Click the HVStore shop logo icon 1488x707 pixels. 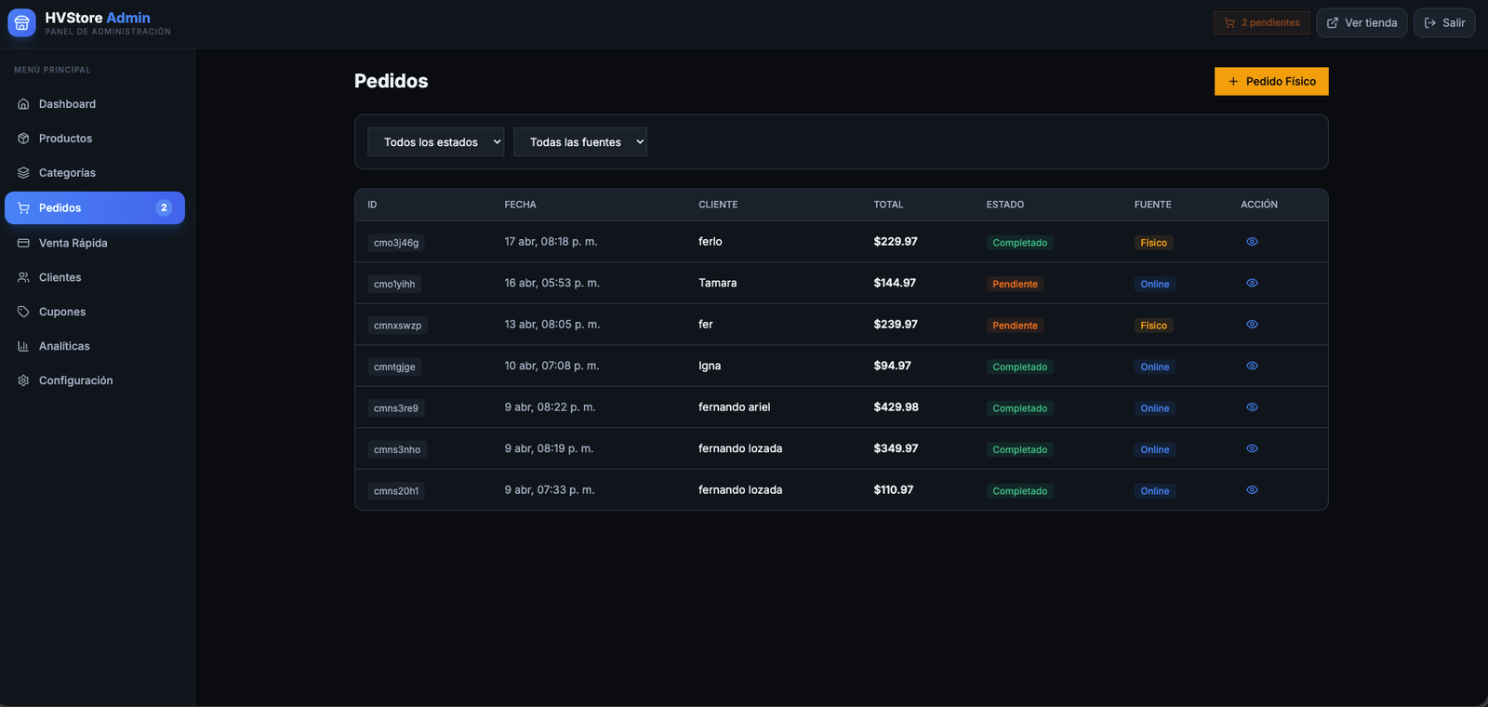click(21, 22)
